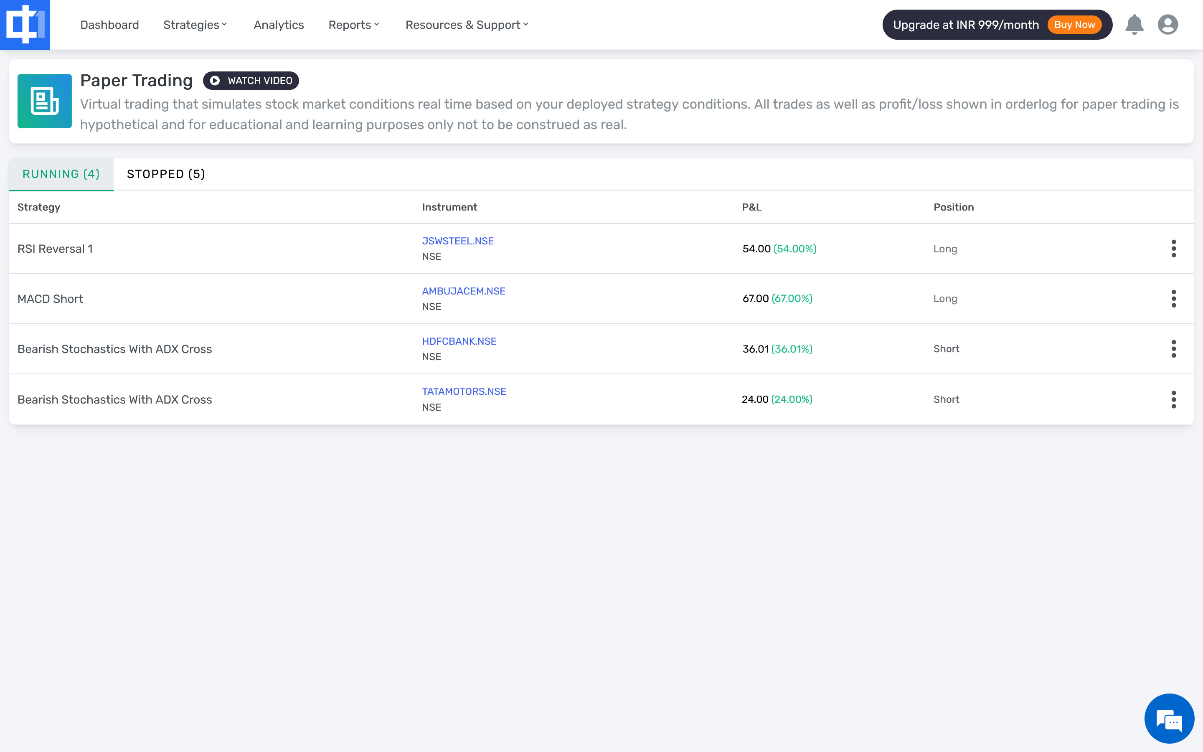Open the Analytics menu item
The width and height of the screenshot is (1203, 752).
click(278, 25)
